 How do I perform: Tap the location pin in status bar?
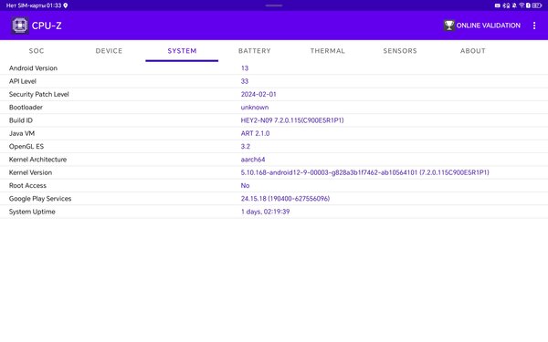66,5
